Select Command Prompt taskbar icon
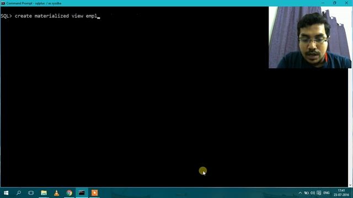The width and height of the screenshot is (353, 198). pos(82,193)
